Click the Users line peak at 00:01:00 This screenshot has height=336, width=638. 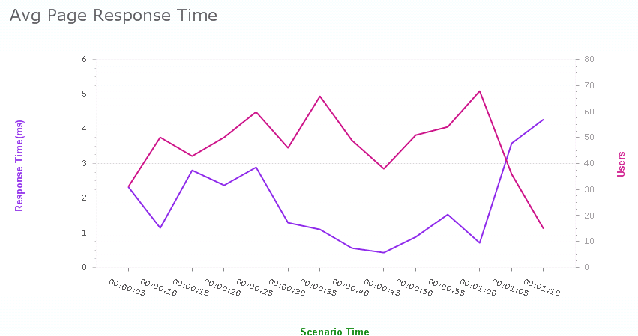(x=479, y=91)
